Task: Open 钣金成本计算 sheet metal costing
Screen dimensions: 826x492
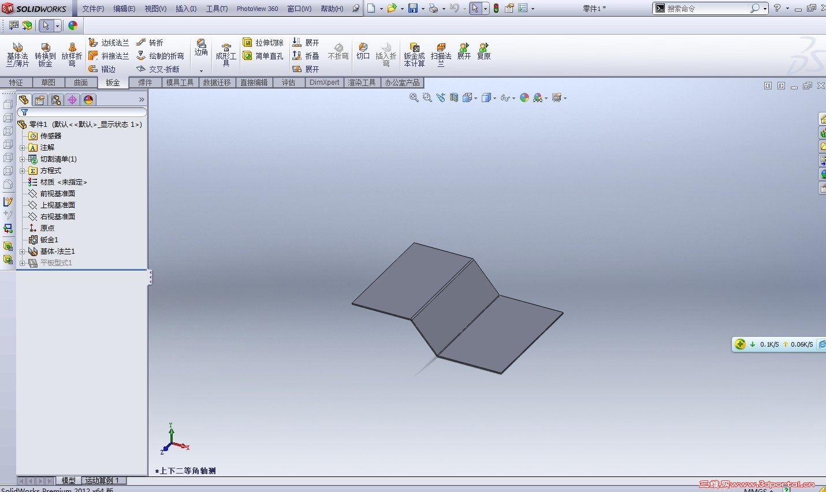Action: [x=414, y=55]
